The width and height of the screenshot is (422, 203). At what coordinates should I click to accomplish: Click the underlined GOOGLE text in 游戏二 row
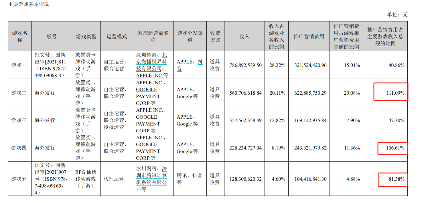pyautogui.click(x=146, y=89)
